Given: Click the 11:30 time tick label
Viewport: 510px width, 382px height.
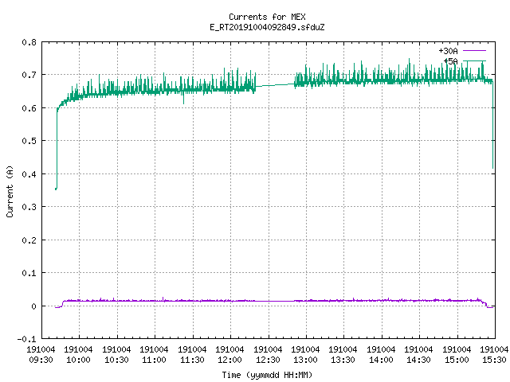Looking at the screenshot, I should pos(192,360).
